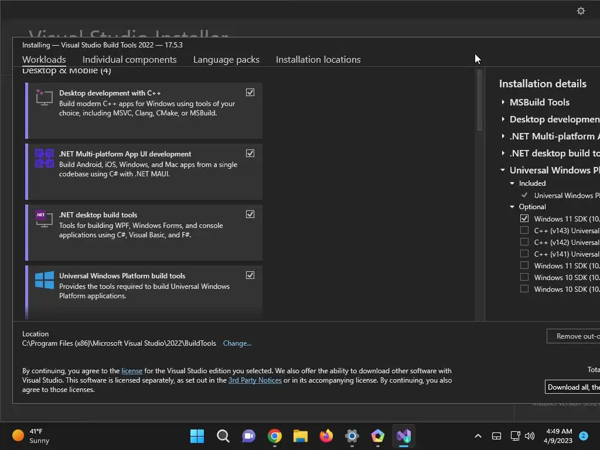Screen dimensions: 600x450
Task: Collapse Universal Windows Platform details node
Action: coord(503,170)
